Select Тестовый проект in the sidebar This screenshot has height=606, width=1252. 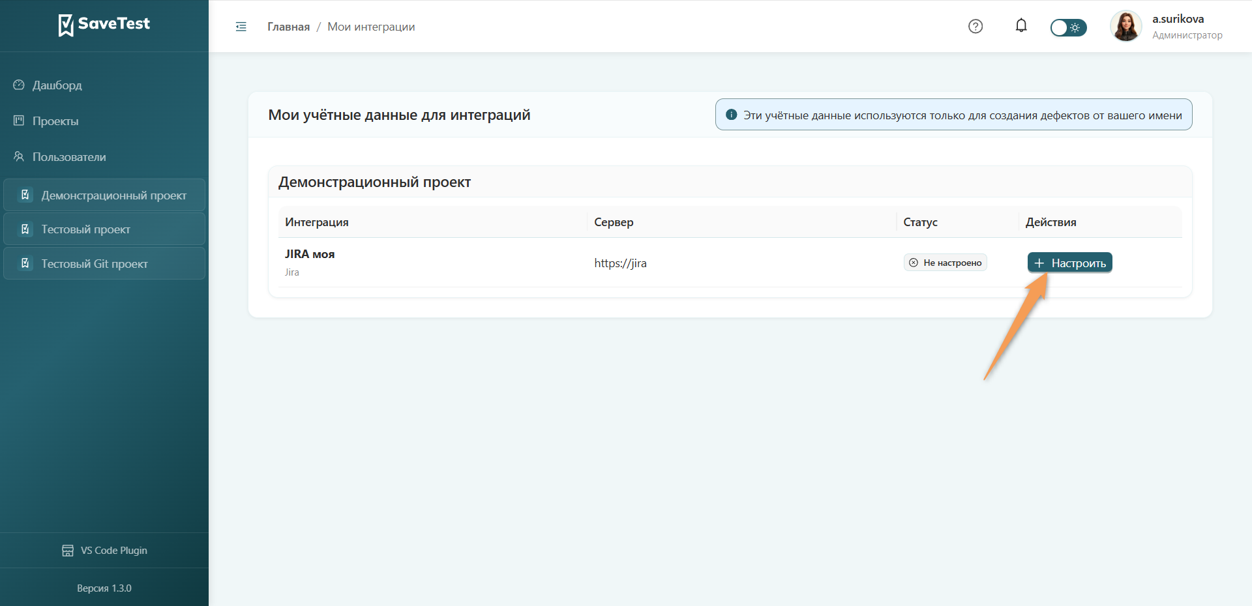(104, 229)
